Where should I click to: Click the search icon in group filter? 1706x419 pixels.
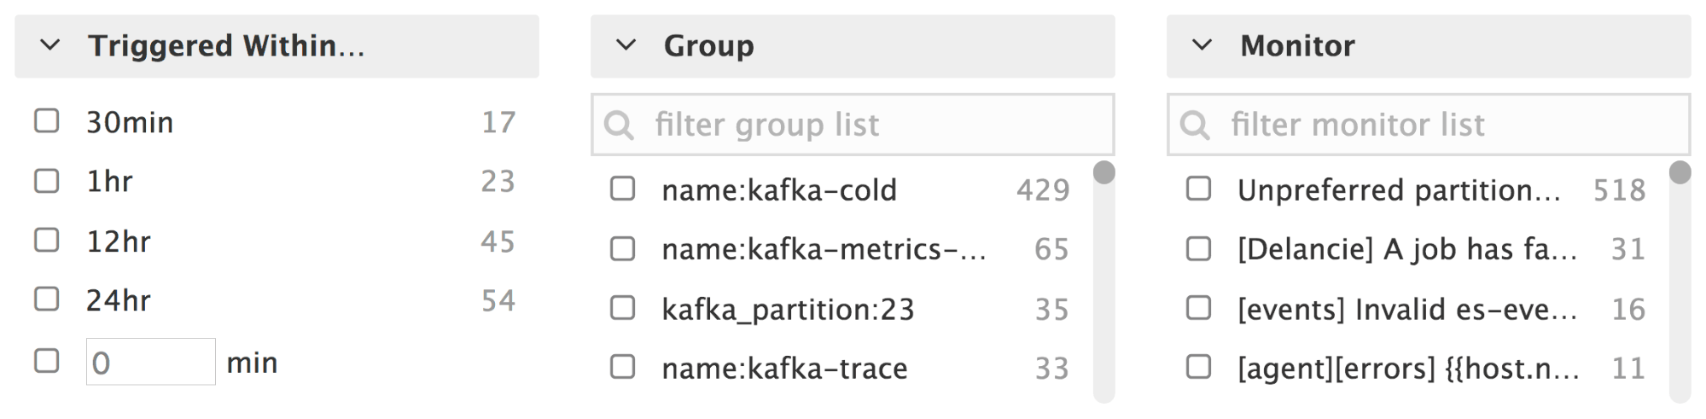(x=619, y=125)
